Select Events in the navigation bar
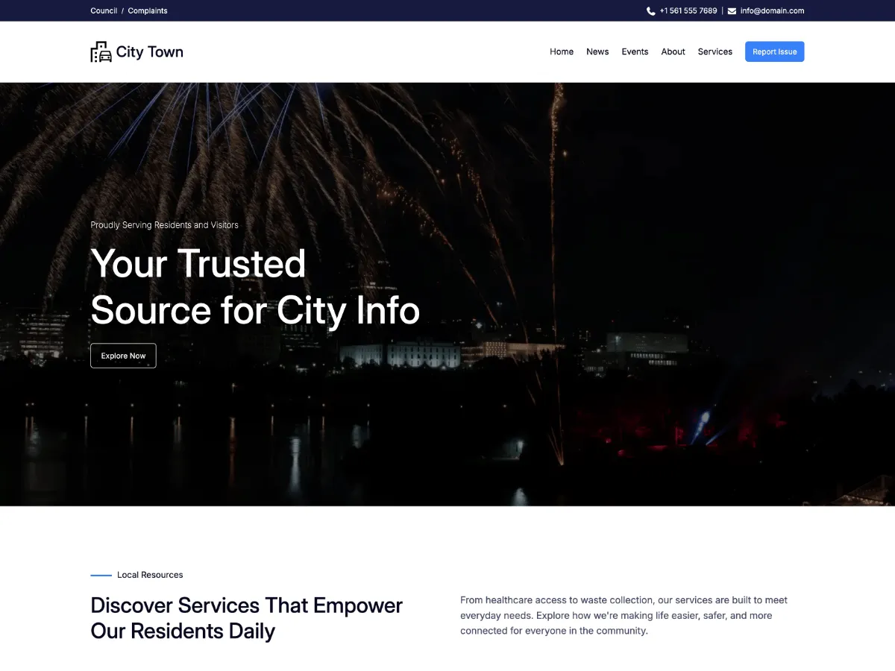 tap(635, 51)
